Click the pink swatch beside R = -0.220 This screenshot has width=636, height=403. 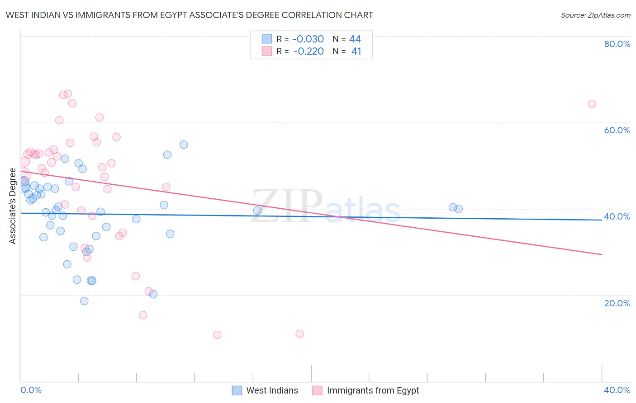click(x=267, y=51)
